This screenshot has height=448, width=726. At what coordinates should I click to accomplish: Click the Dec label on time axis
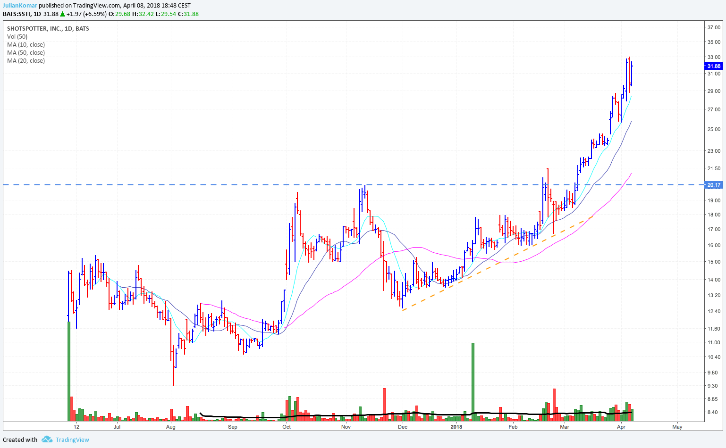click(x=403, y=427)
